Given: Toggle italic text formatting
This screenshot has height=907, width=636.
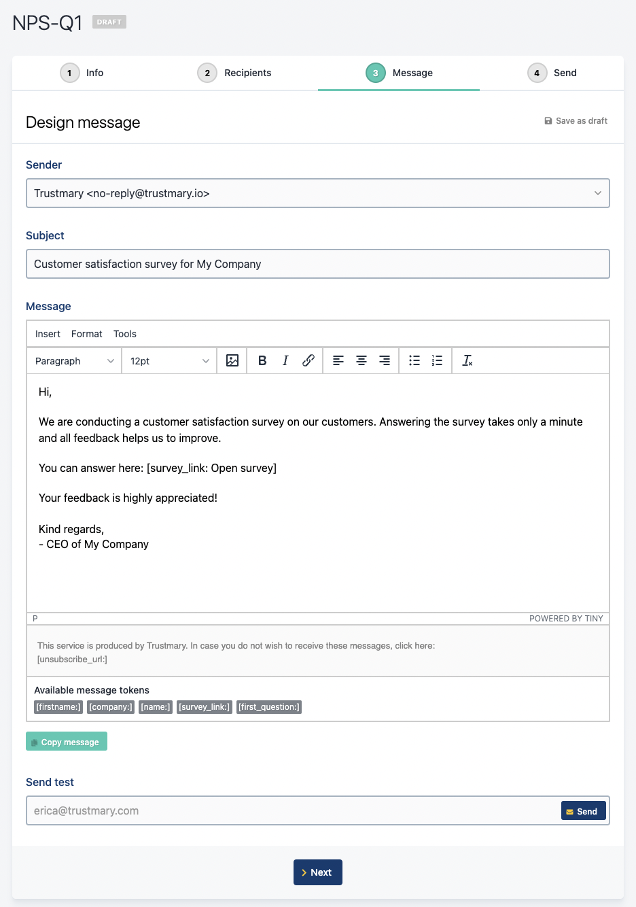Looking at the screenshot, I should click(x=285, y=360).
